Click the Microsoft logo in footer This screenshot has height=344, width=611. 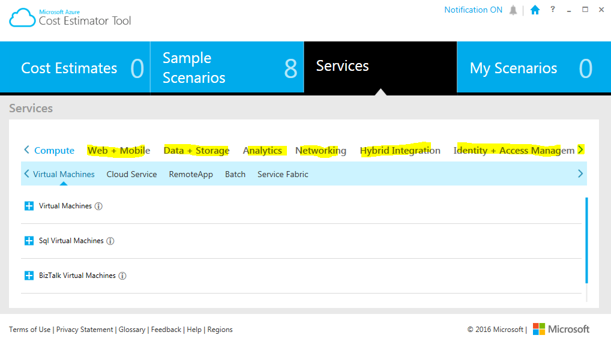pyautogui.click(x=561, y=329)
